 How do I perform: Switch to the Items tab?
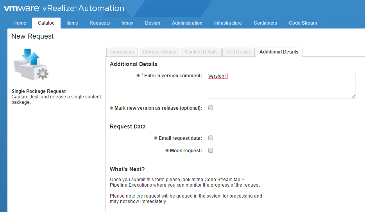(x=72, y=23)
